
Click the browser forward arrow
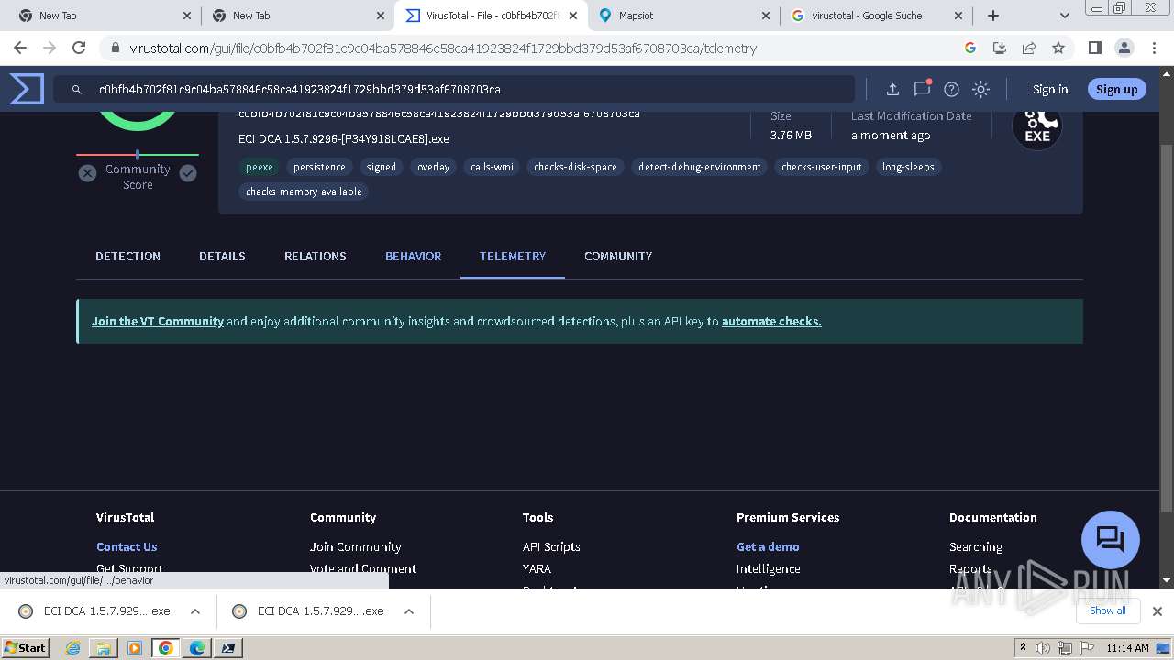tap(50, 48)
